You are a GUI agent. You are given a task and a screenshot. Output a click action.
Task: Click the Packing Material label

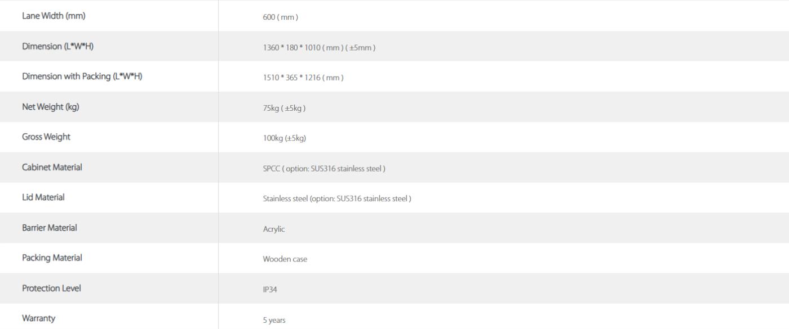[52, 258]
